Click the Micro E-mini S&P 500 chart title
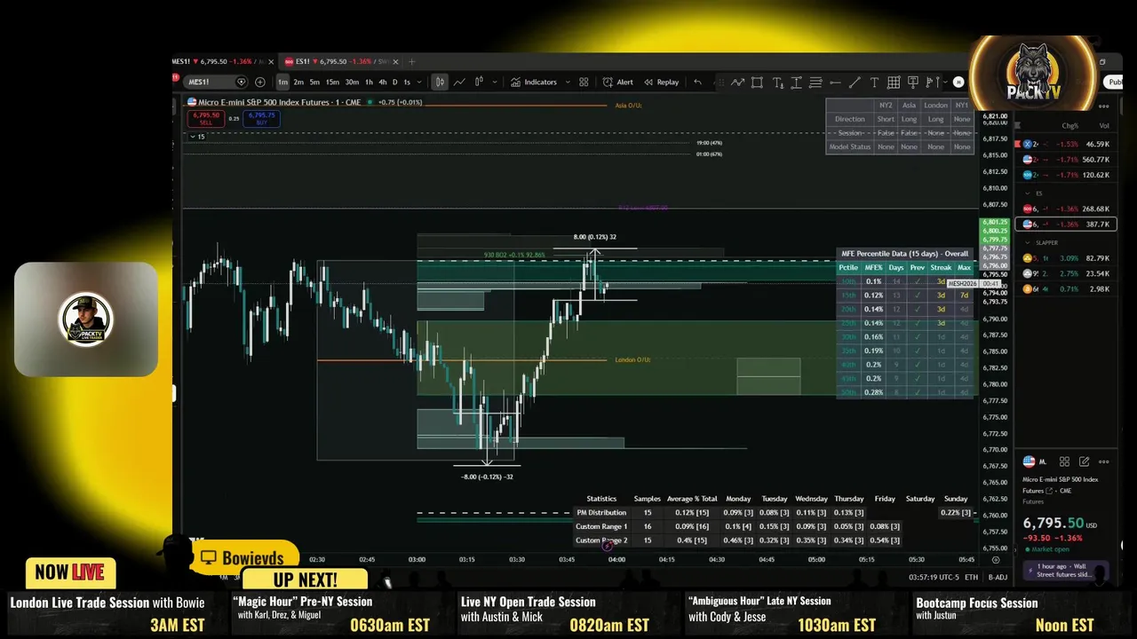Screen dimensions: 1137x639 click(x=279, y=102)
